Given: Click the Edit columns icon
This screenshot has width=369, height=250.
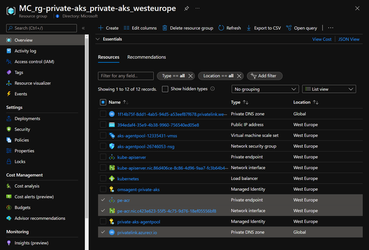Looking at the screenshot, I should tap(126, 28).
